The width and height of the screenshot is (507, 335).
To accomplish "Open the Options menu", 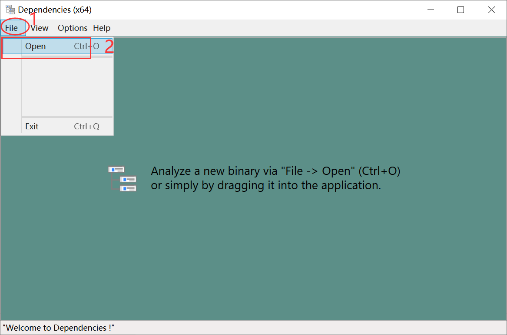I will tap(72, 28).
